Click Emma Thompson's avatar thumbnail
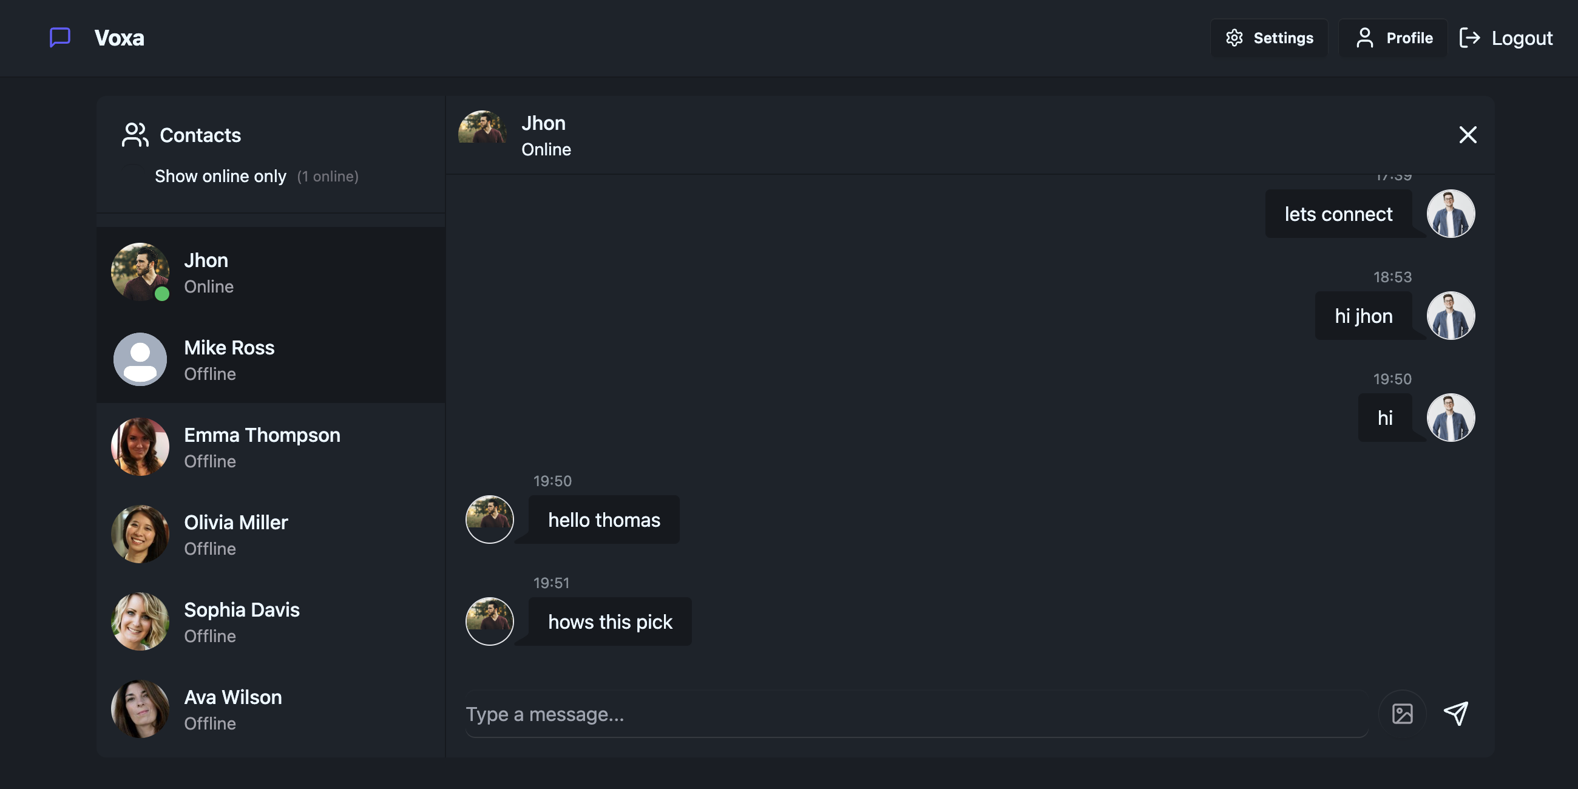The height and width of the screenshot is (789, 1578). click(x=140, y=447)
